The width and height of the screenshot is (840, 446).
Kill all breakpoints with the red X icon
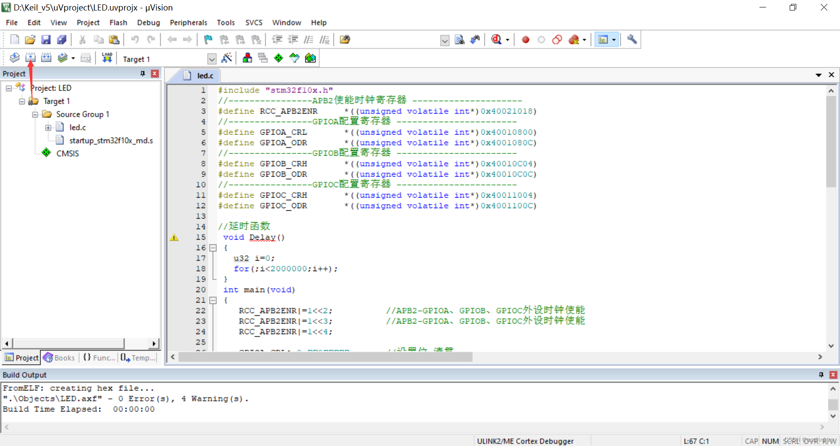pos(574,40)
